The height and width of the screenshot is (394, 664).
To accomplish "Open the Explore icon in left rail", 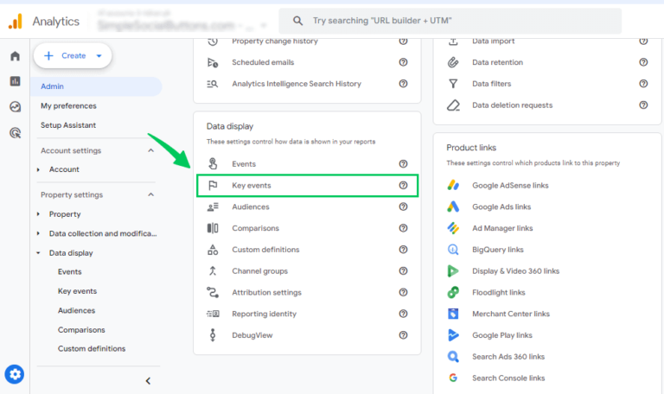I will (x=15, y=107).
